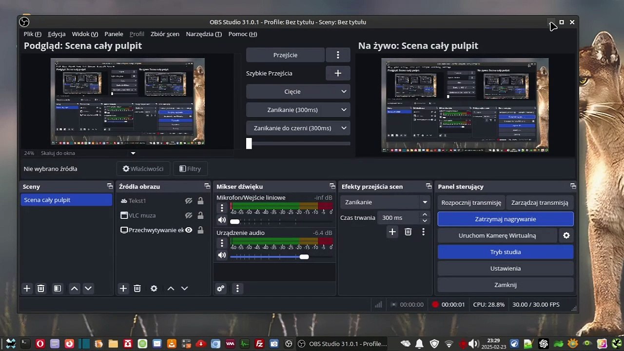Click the Przejście transition button
Image resolution: width=624 pixels, height=351 pixels.
285,55
